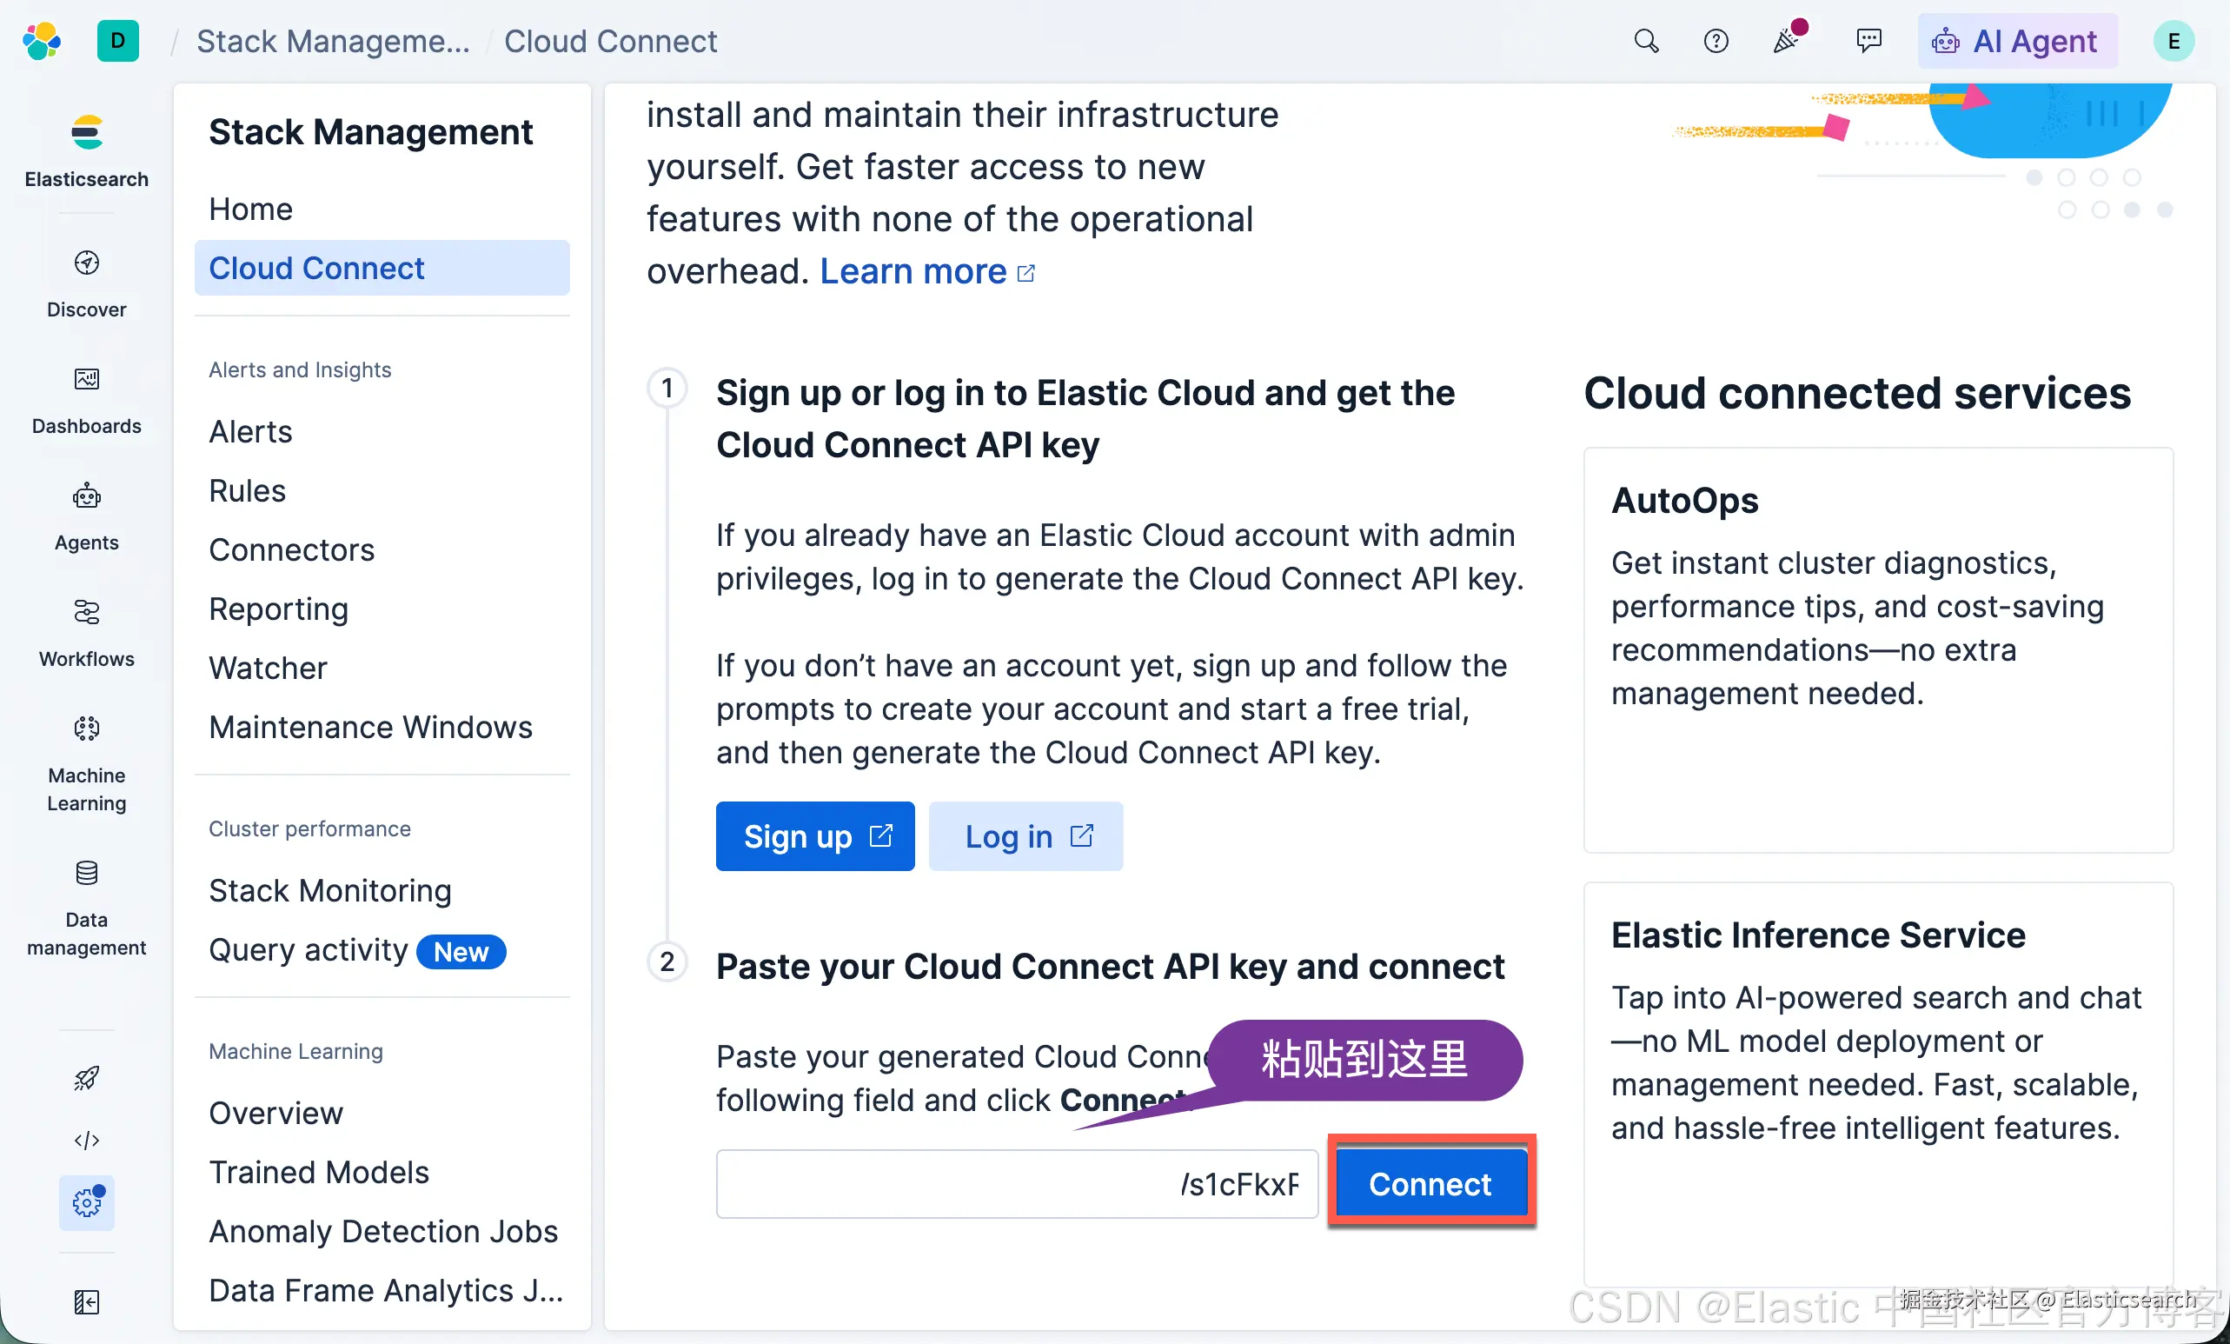2230x1344 pixels.
Task: Open Maintenance Windows in the menu
Action: click(370, 727)
